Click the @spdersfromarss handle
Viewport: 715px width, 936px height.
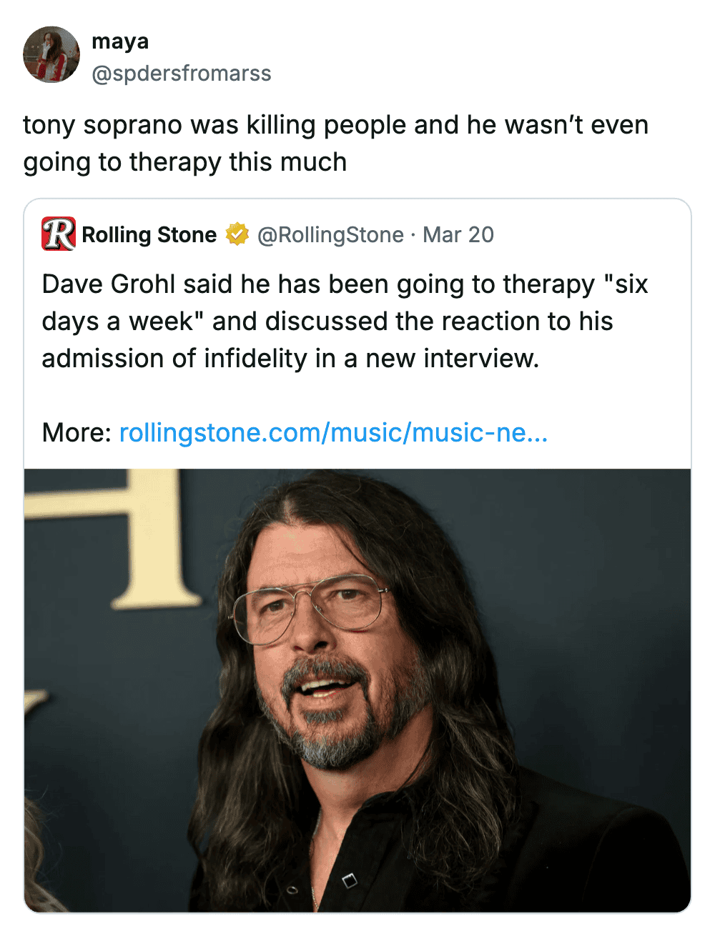[x=182, y=73]
